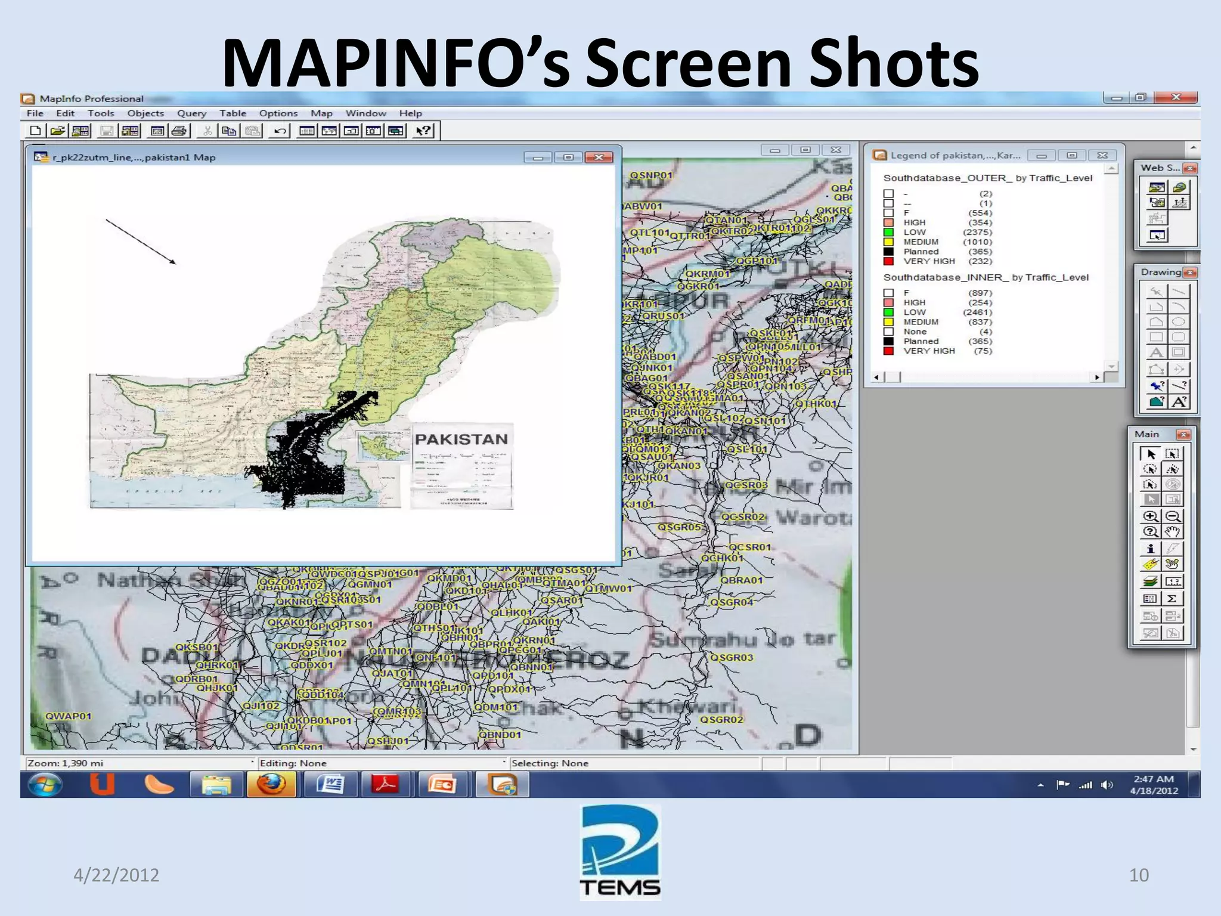Activate the Zoom-out magnifier tool
Image resolution: width=1221 pixels, height=916 pixels.
point(1172,516)
